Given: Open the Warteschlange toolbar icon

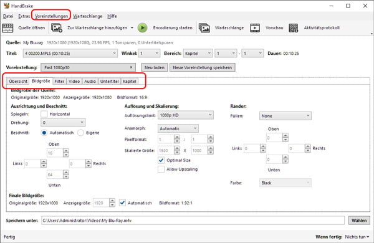Looking at the screenshot, I should point(204,28).
